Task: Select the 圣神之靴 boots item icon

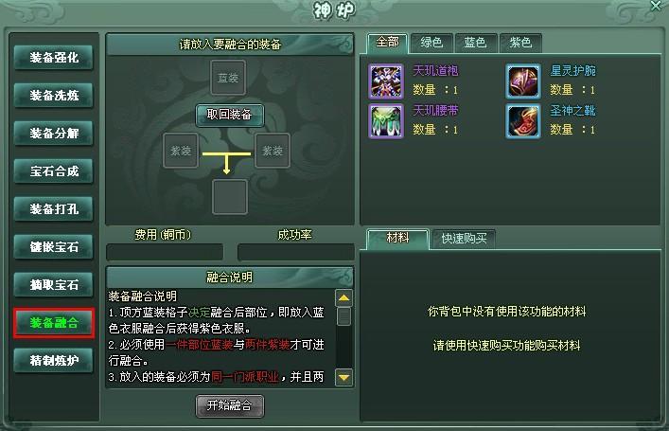Action: click(x=523, y=121)
